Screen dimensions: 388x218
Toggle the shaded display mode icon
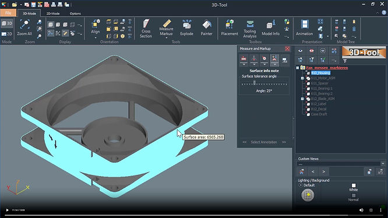51,24
